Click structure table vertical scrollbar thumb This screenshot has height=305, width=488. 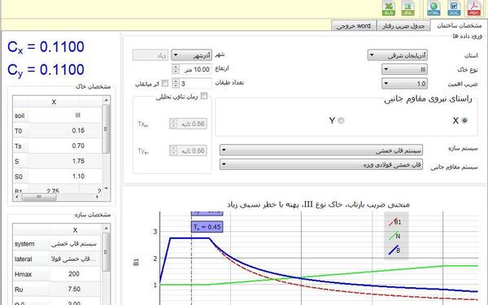point(106,252)
